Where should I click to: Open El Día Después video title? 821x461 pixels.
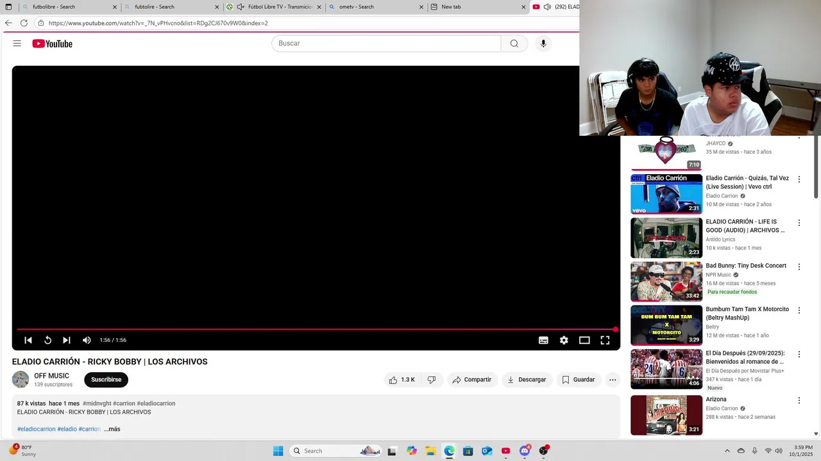(745, 357)
